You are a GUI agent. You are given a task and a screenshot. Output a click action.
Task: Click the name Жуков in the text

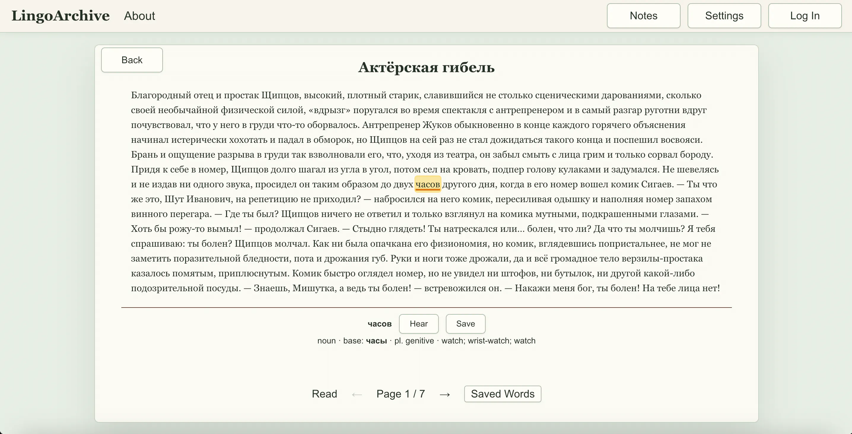(437, 125)
